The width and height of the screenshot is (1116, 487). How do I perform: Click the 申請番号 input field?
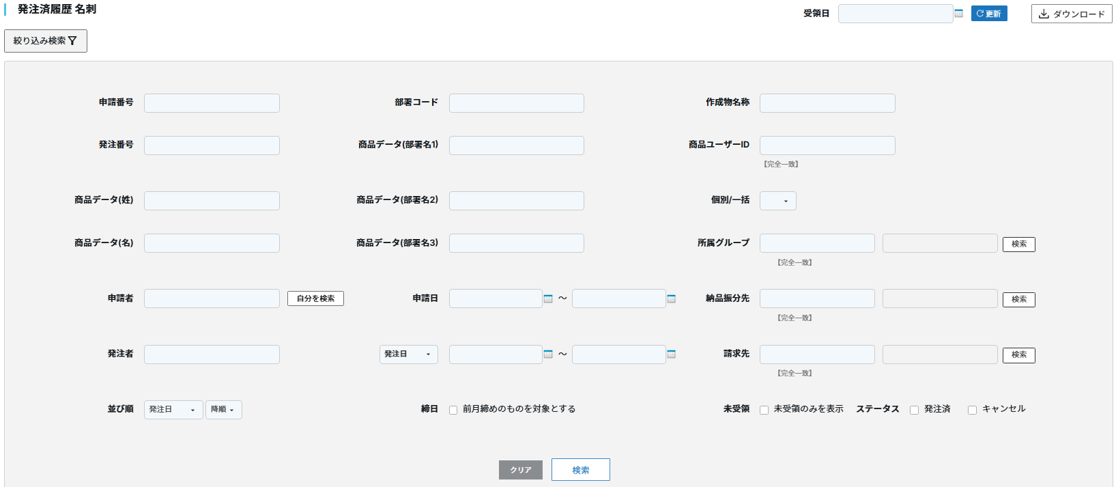click(212, 103)
